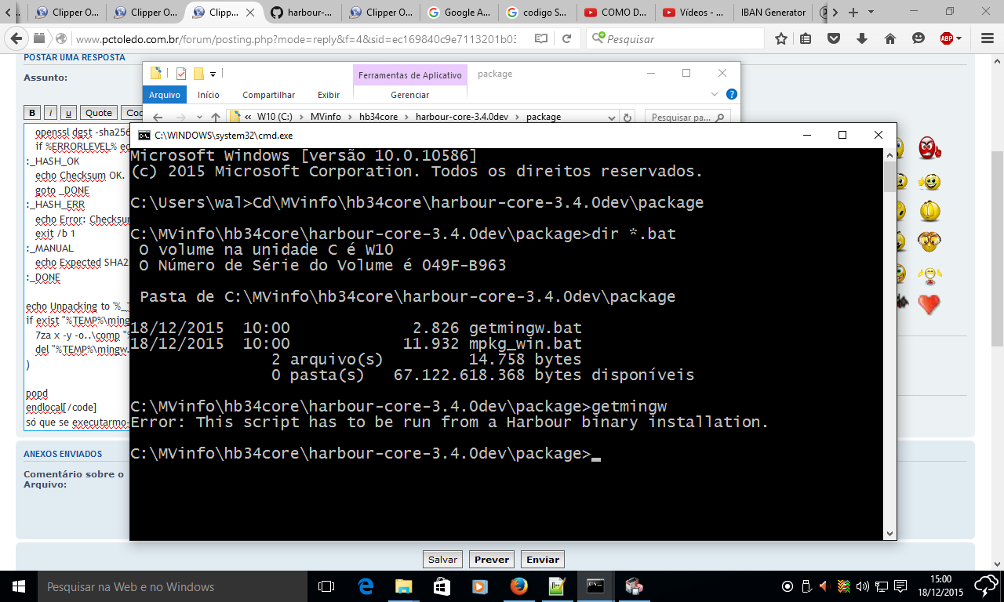Toggle reader view icon in the address bar
This screenshot has height=602, width=1004.
[x=541, y=38]
